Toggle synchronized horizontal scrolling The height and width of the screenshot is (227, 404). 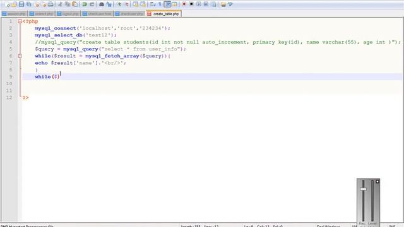click(x=143, y=4)
